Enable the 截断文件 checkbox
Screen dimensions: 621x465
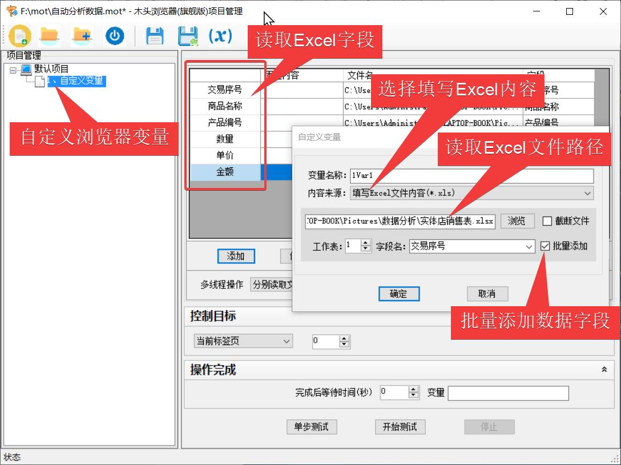click(x=546, y=221)
